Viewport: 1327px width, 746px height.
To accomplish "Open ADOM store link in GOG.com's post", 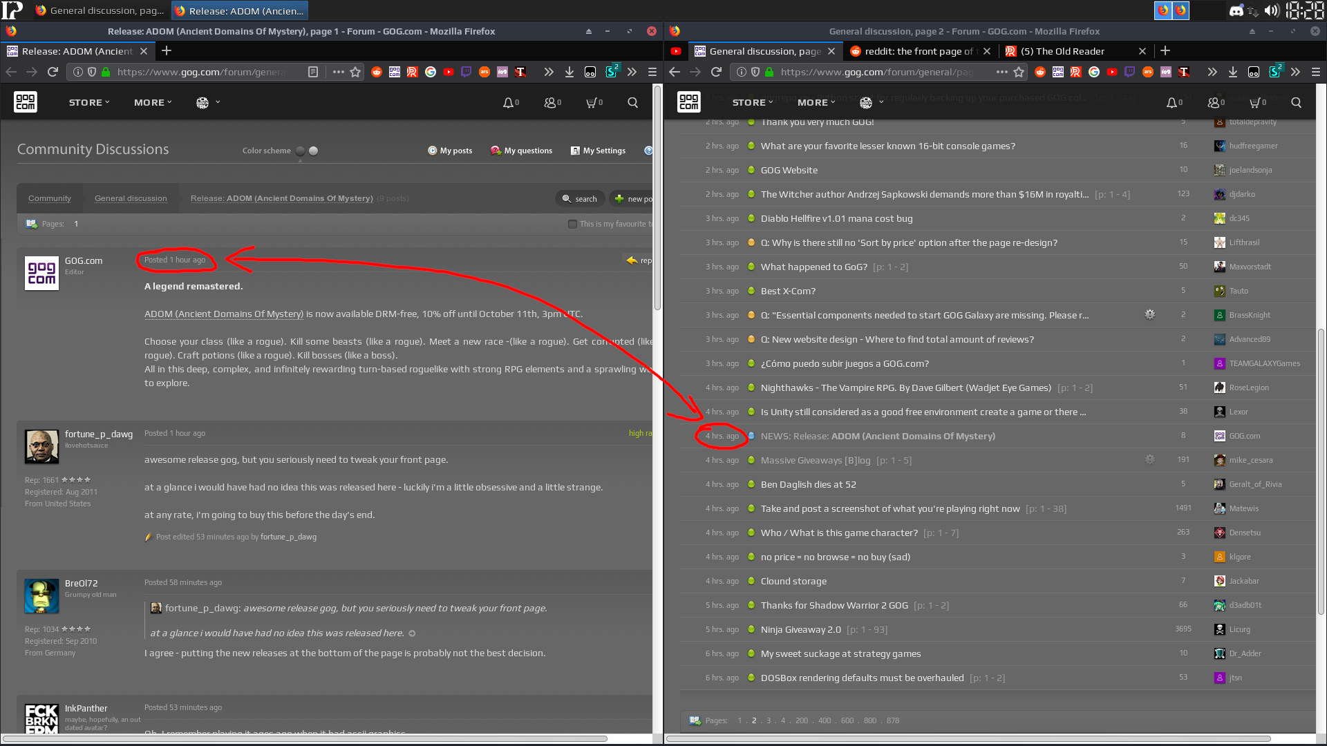I will [224, 314].
